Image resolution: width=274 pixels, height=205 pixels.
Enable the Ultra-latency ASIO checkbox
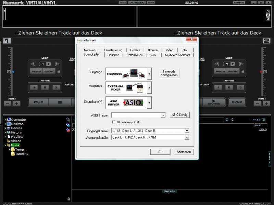(x=114, y=122)
